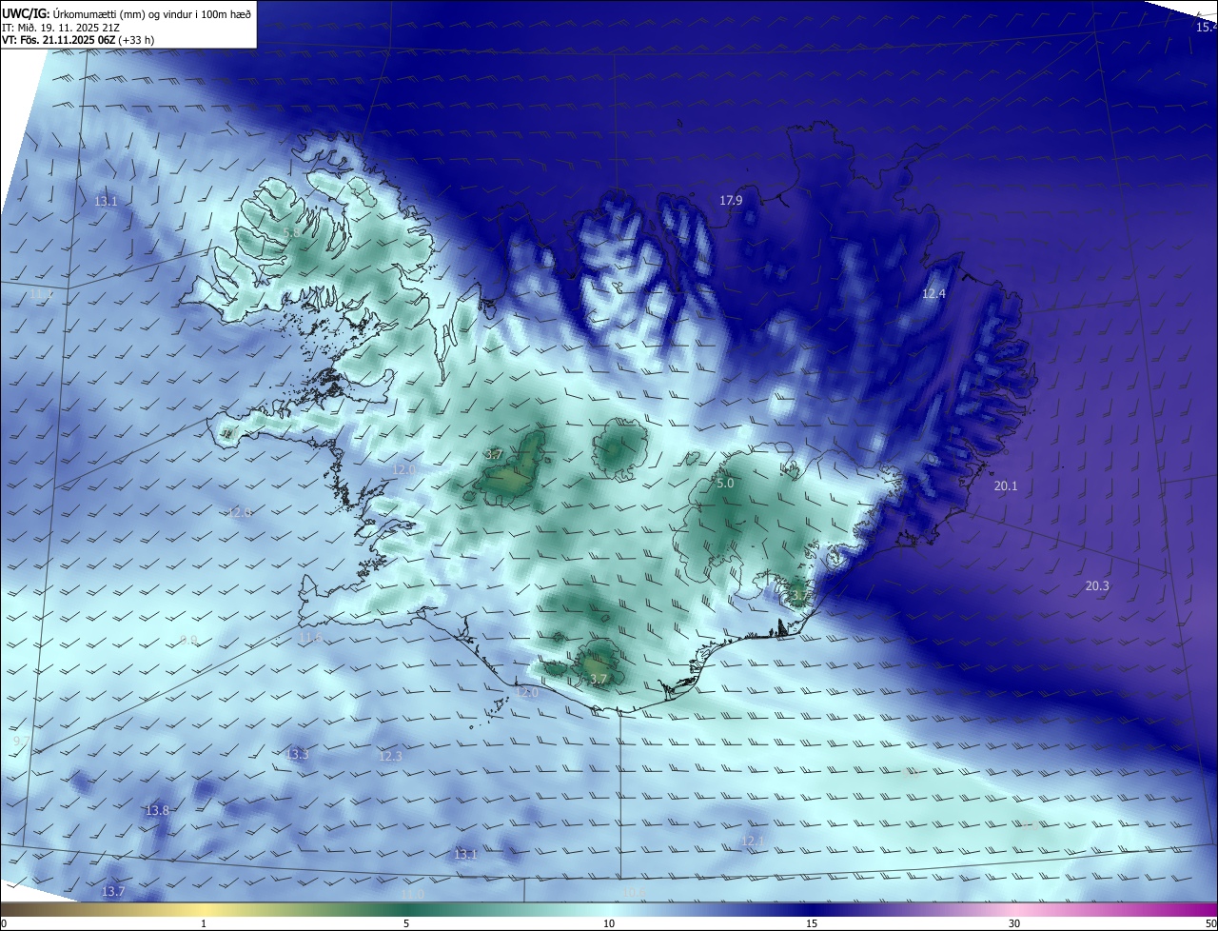Image resolution: width=1218 pixels, height=931 pixels.
Task: Click the legend tick label 10
Action: click(x=609, y=923)
